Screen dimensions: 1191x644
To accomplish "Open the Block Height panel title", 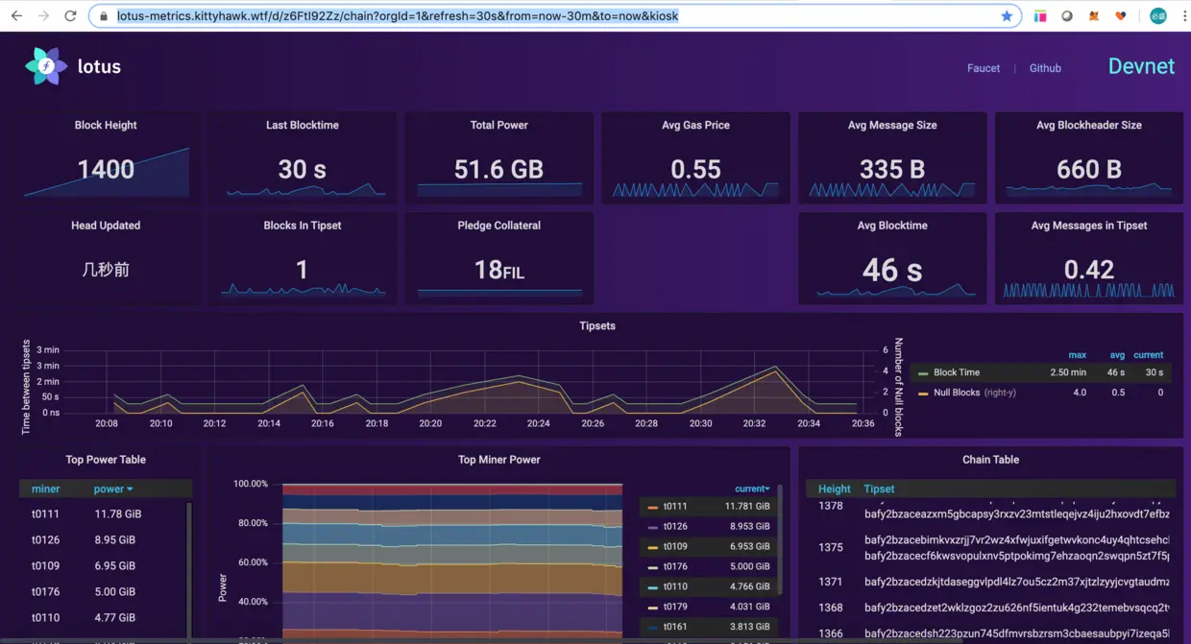I will 106,125.
